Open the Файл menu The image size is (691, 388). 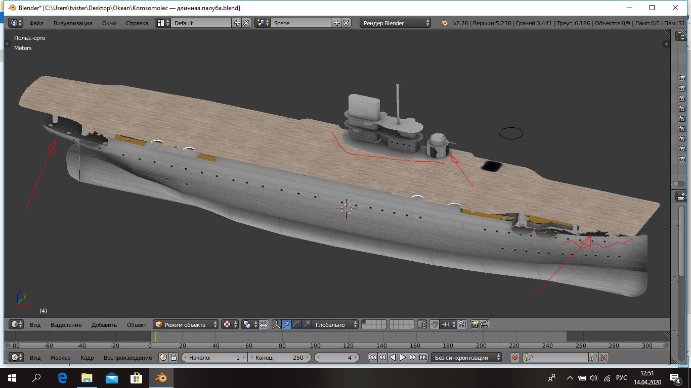pos(36,23)
